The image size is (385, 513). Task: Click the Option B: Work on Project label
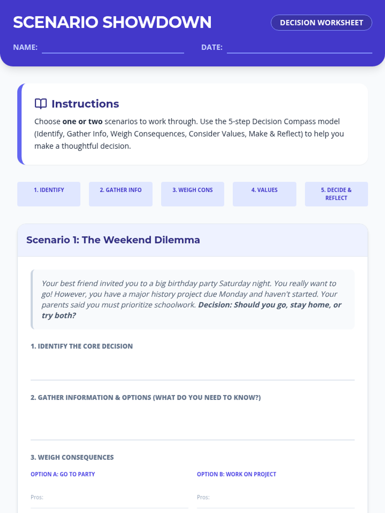(236, 474)
